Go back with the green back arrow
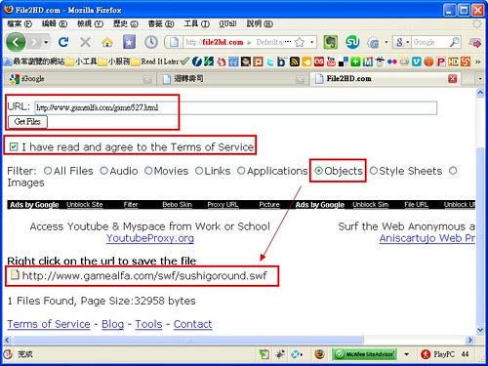 point(16,42)
